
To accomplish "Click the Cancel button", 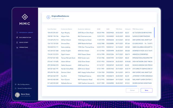I will 132,90.
